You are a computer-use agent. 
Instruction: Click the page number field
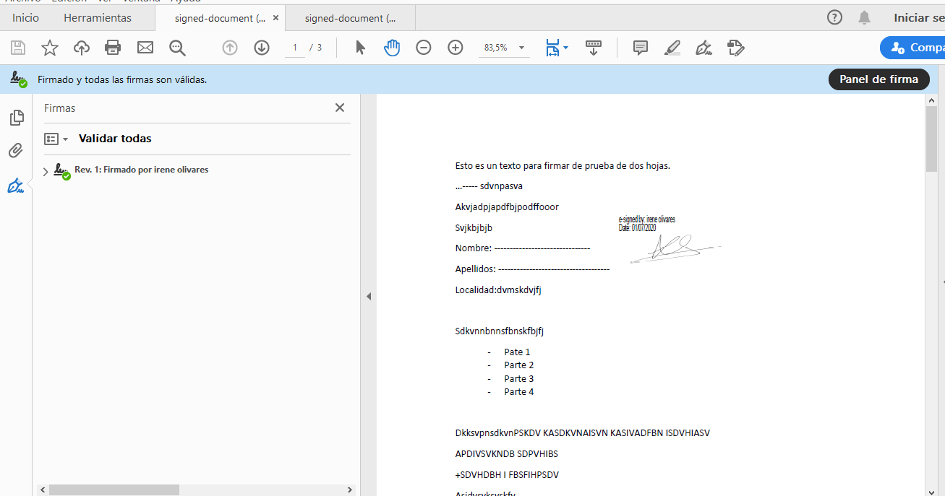point(295,48)
